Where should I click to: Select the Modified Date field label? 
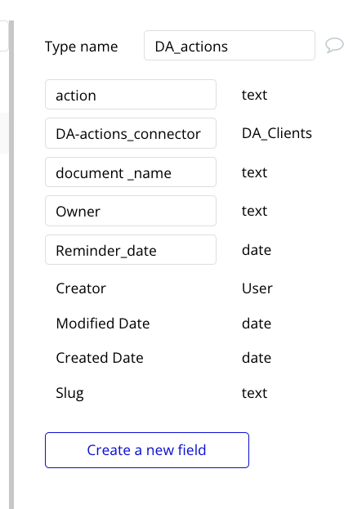click(103, 324)
